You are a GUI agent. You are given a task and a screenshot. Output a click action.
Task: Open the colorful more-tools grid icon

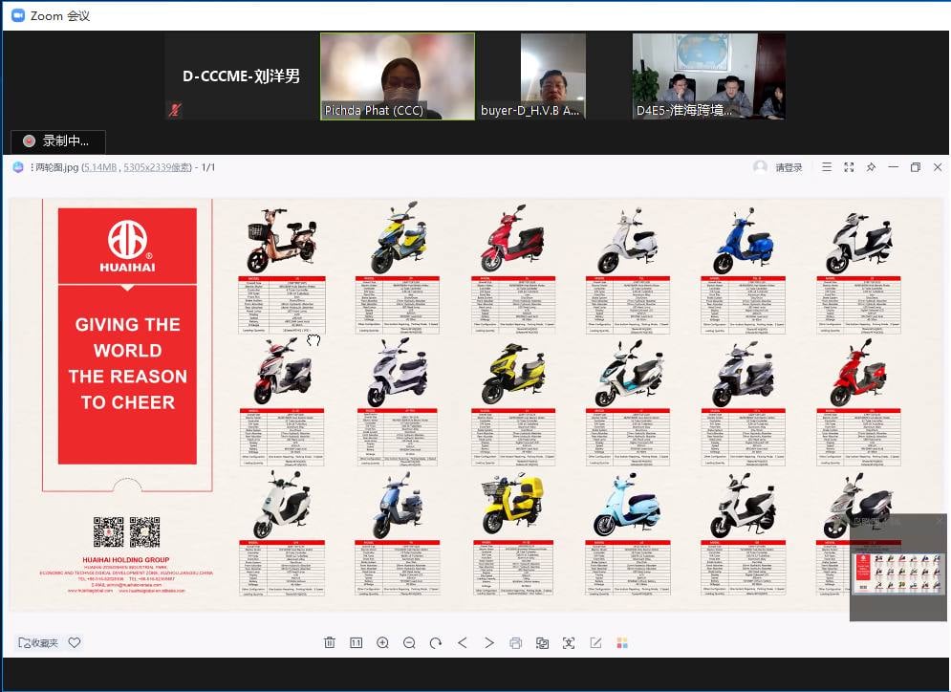[x=622, y=643]
